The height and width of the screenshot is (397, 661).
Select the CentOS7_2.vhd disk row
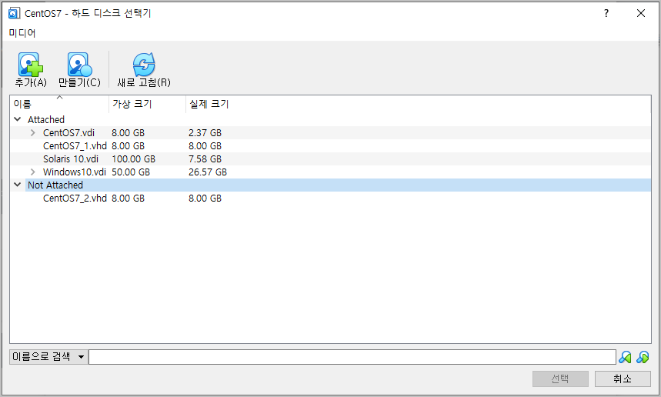pyautogui.click(x=331, y=198)
